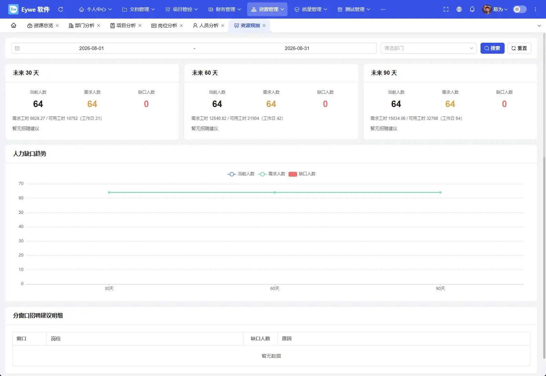
Task: Click the 缺口人数 table column header
Action: (260, 339)
